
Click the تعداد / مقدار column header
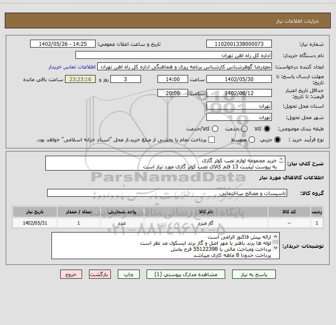[x=79, y=212]
